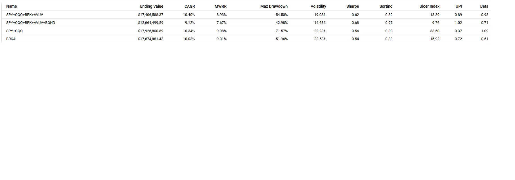Sort by Volatility column header

318,6
